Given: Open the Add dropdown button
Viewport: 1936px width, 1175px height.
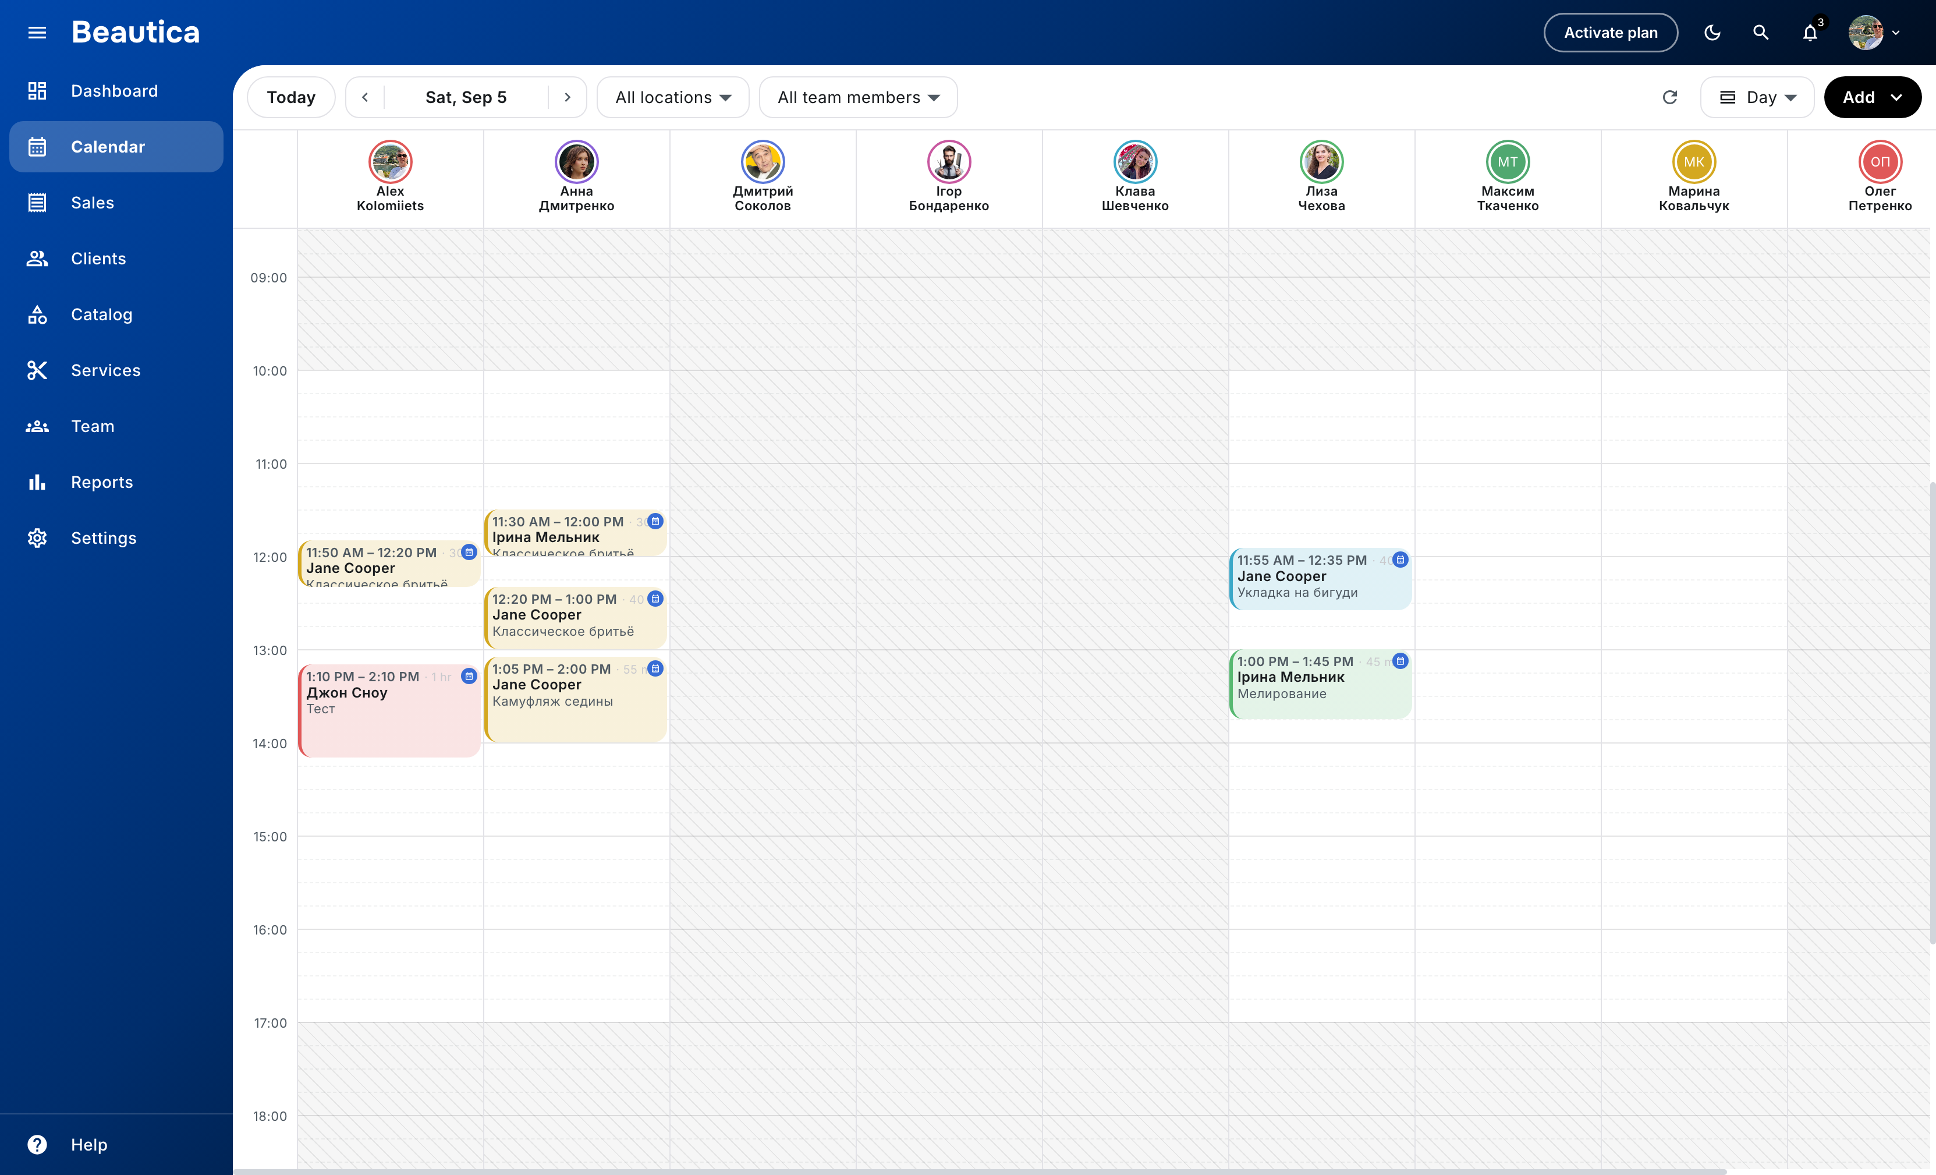Looking at the screenshot, I should click(1873, 97).
